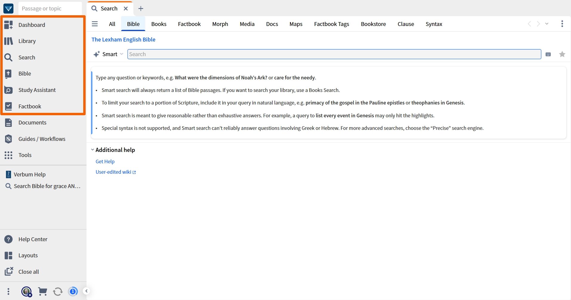This screenshot has height=300, width=571.
Task: Click the main Search input field
Action: click(x=334, y=54)
